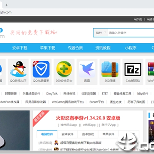154x154 pixels.
Task: Open the WeGame(腾讯游戏平台) link
Action: 68,102
